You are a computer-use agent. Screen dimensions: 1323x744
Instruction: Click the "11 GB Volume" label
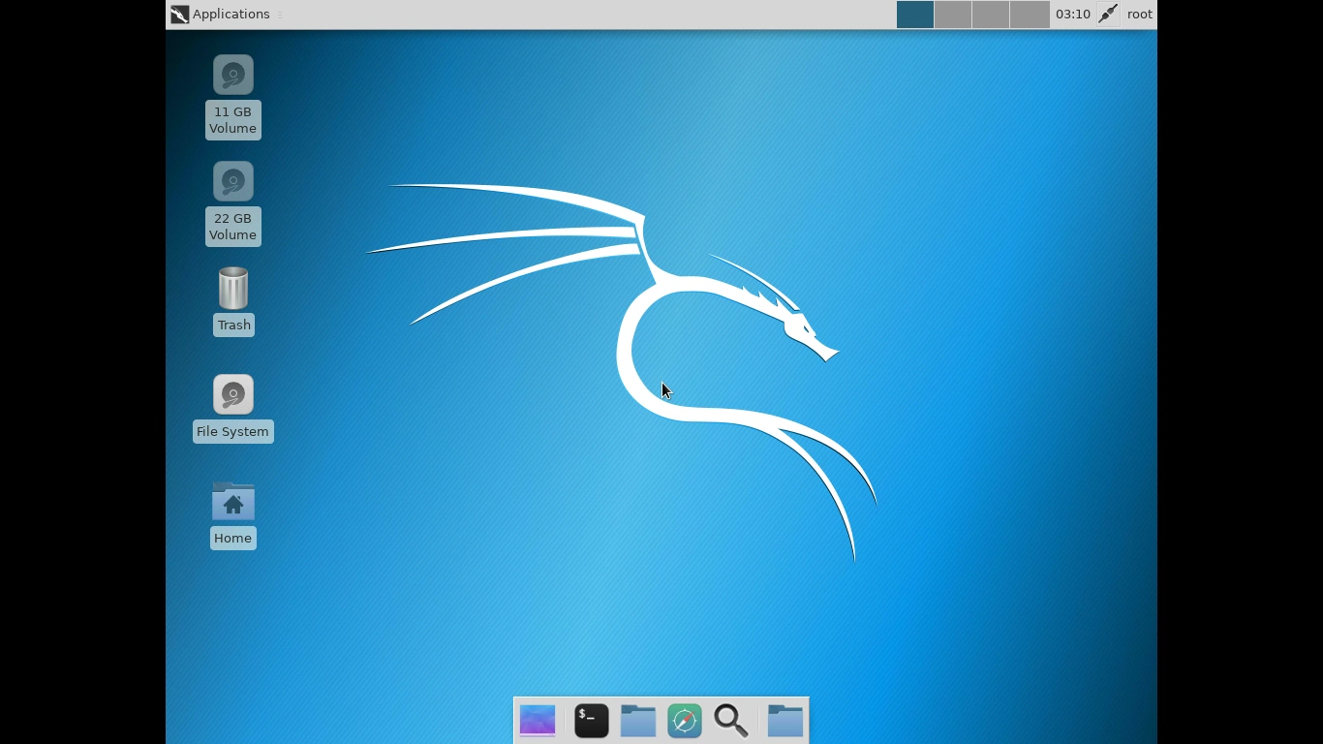[233, 120]
